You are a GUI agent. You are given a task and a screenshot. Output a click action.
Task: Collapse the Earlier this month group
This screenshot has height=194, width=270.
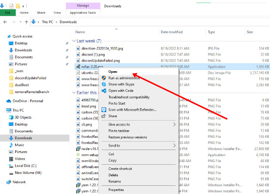tap(74, 93)
